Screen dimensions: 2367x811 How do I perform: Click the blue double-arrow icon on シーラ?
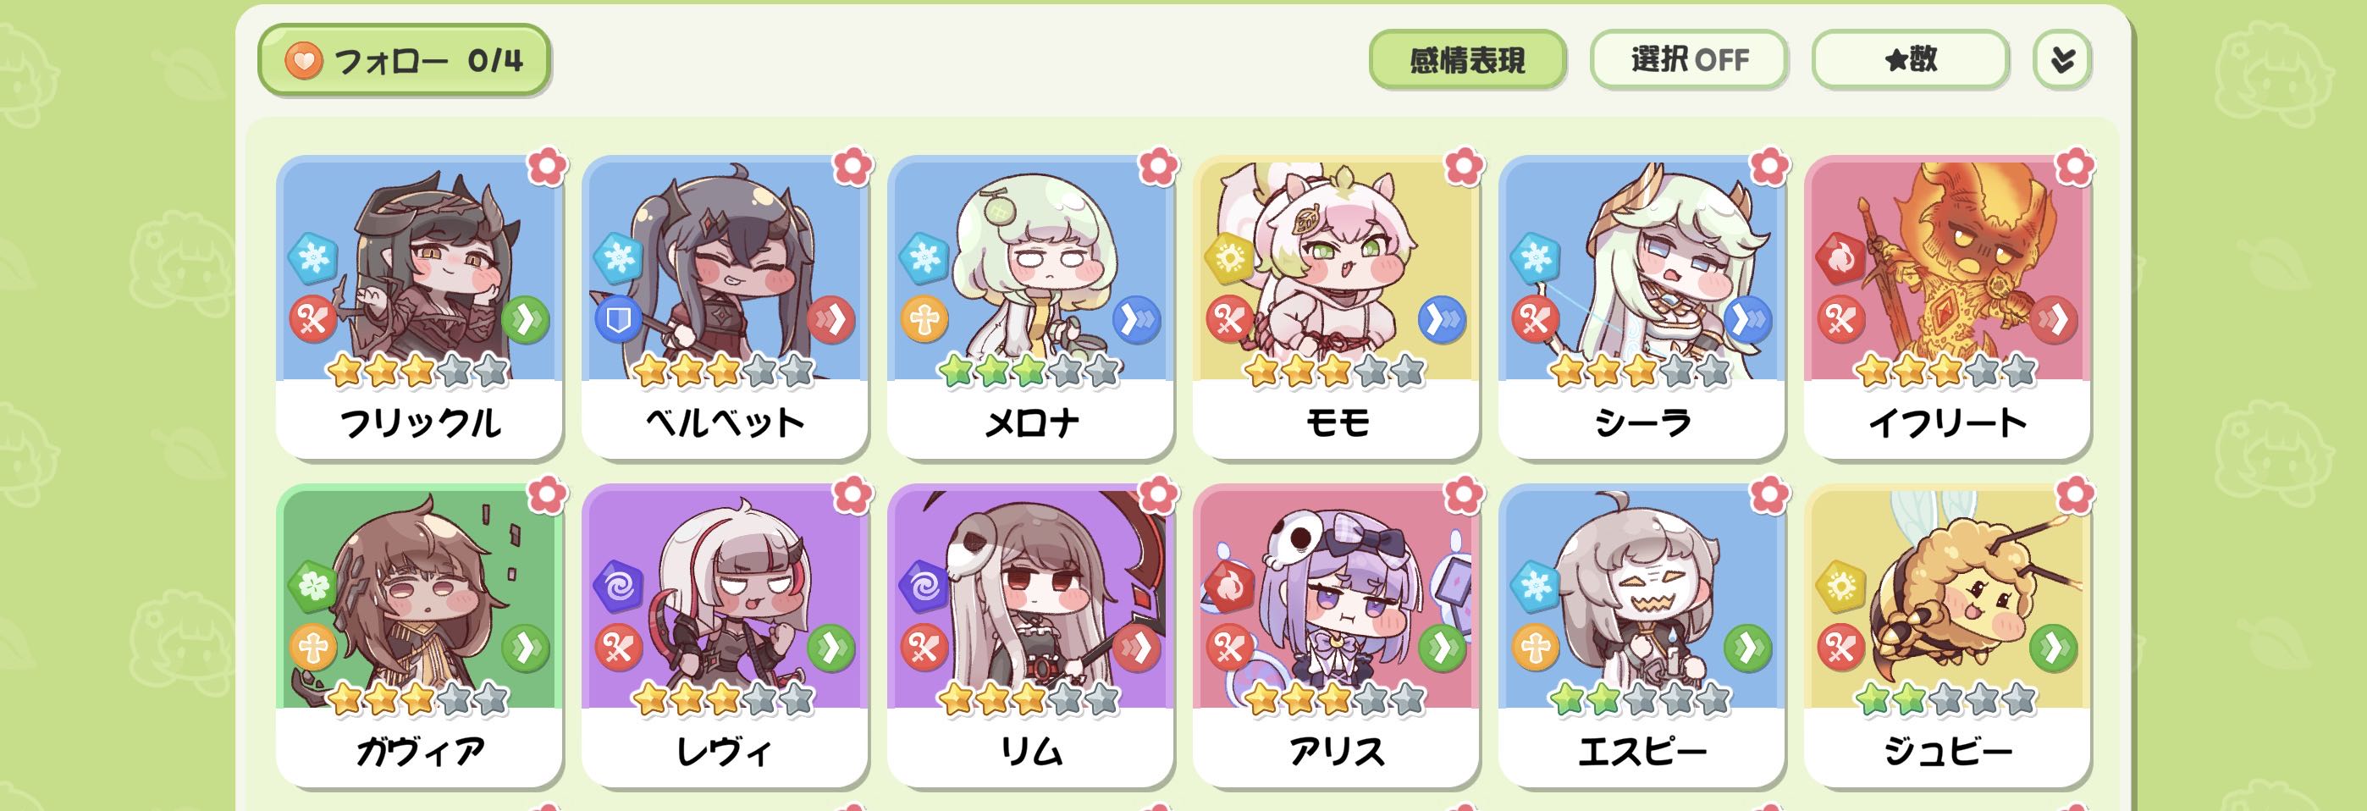1747,320
